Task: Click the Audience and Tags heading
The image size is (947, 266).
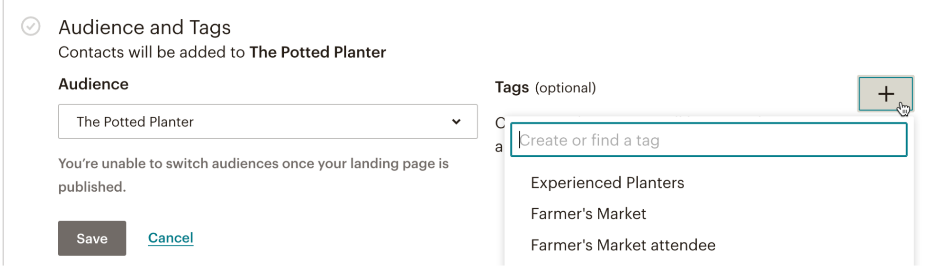Action: [144, 27]
